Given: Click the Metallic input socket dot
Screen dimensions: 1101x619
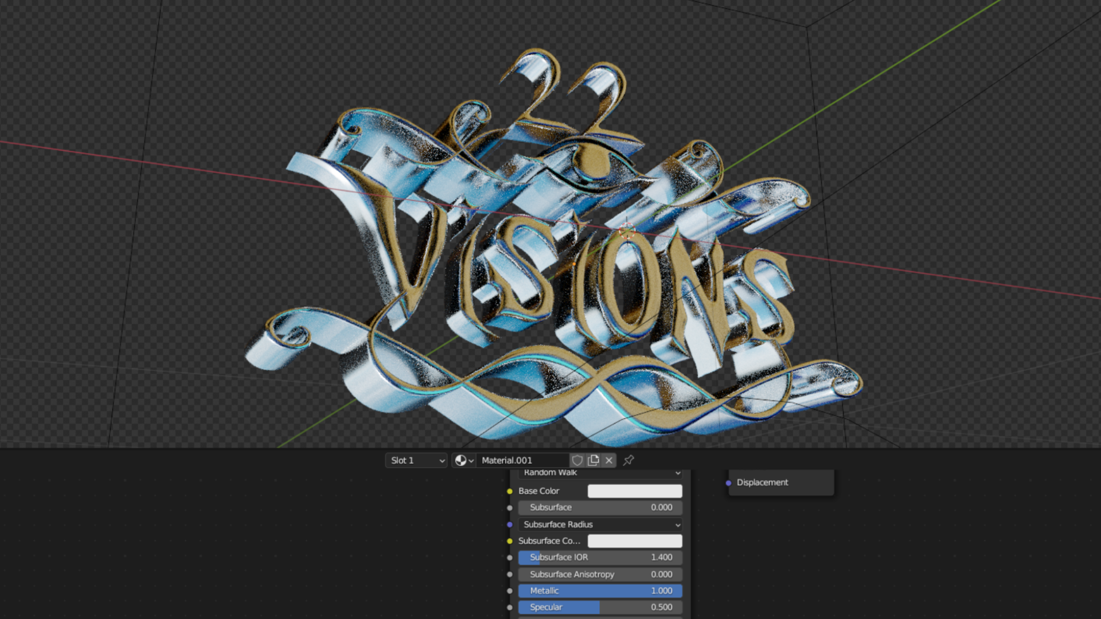Looking at the screenshot, I should pos(510,591).
